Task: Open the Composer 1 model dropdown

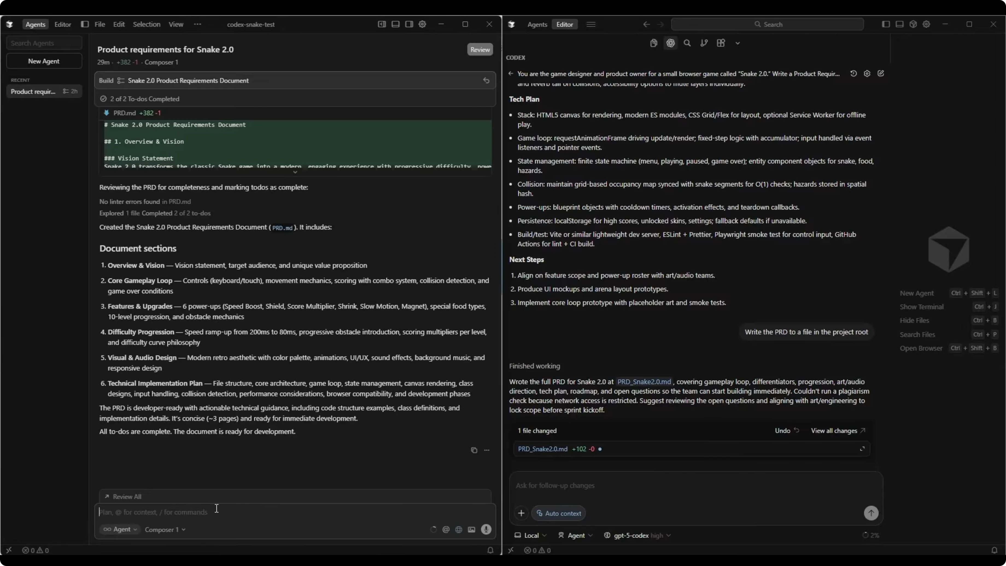Action: point(165,529)
